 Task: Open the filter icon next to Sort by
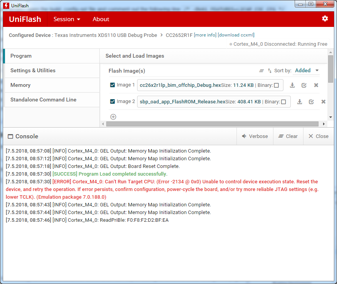(262, 70)
